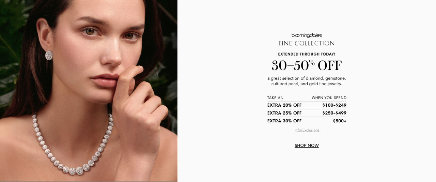Screen dimensions: 436x182
Task: Click the model's diamond stud earring
Action: 49,55
